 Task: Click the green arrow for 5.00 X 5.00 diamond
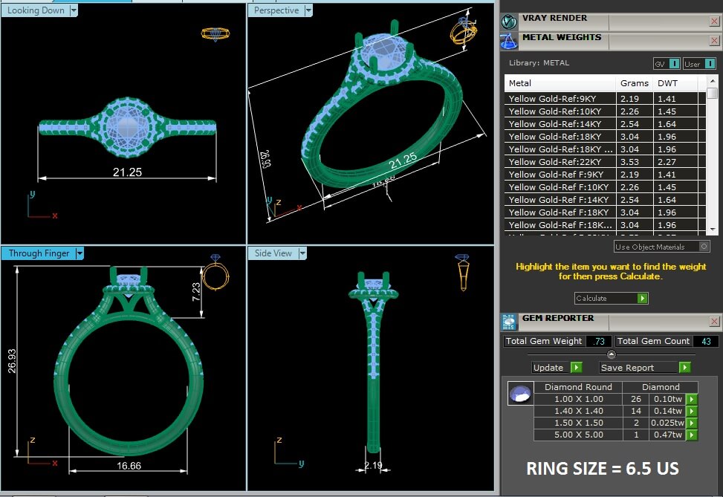692,435
